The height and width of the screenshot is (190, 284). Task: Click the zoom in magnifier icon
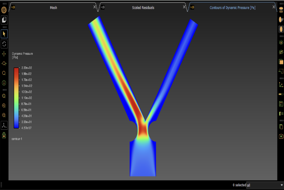(x=4, y=106)
